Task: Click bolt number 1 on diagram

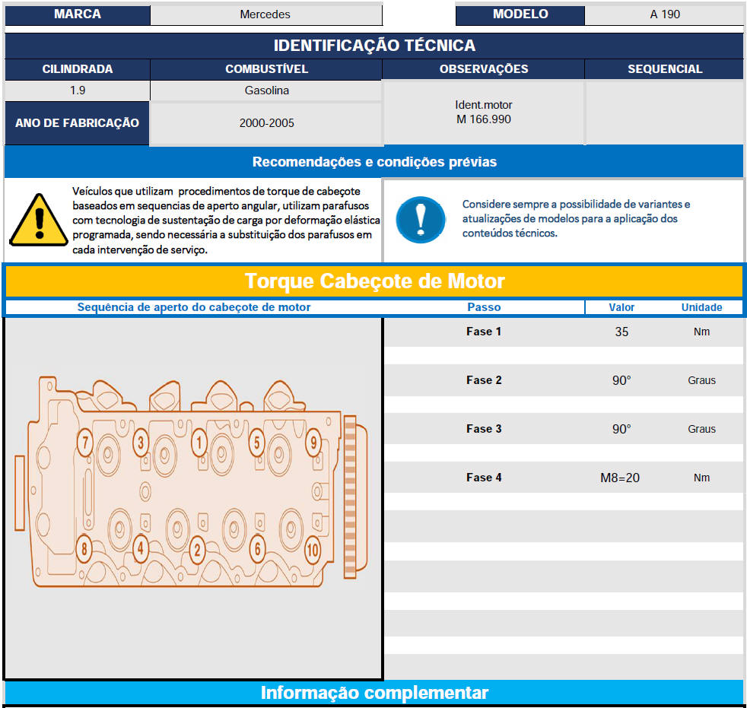Action: [199, 441]
